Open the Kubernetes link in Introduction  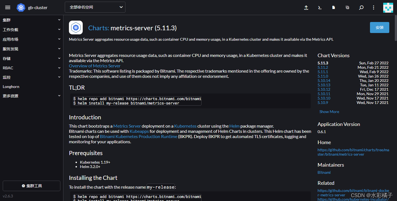(185, 126)
